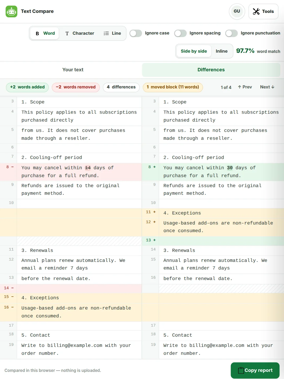
Task: Click the 1 moved block chip
Action: click(173, 87)
